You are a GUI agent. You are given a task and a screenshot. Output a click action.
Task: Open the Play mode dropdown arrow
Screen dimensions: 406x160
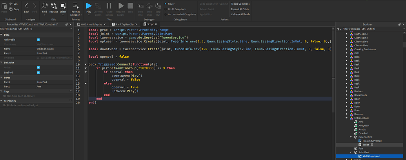[x=89, y=15]
